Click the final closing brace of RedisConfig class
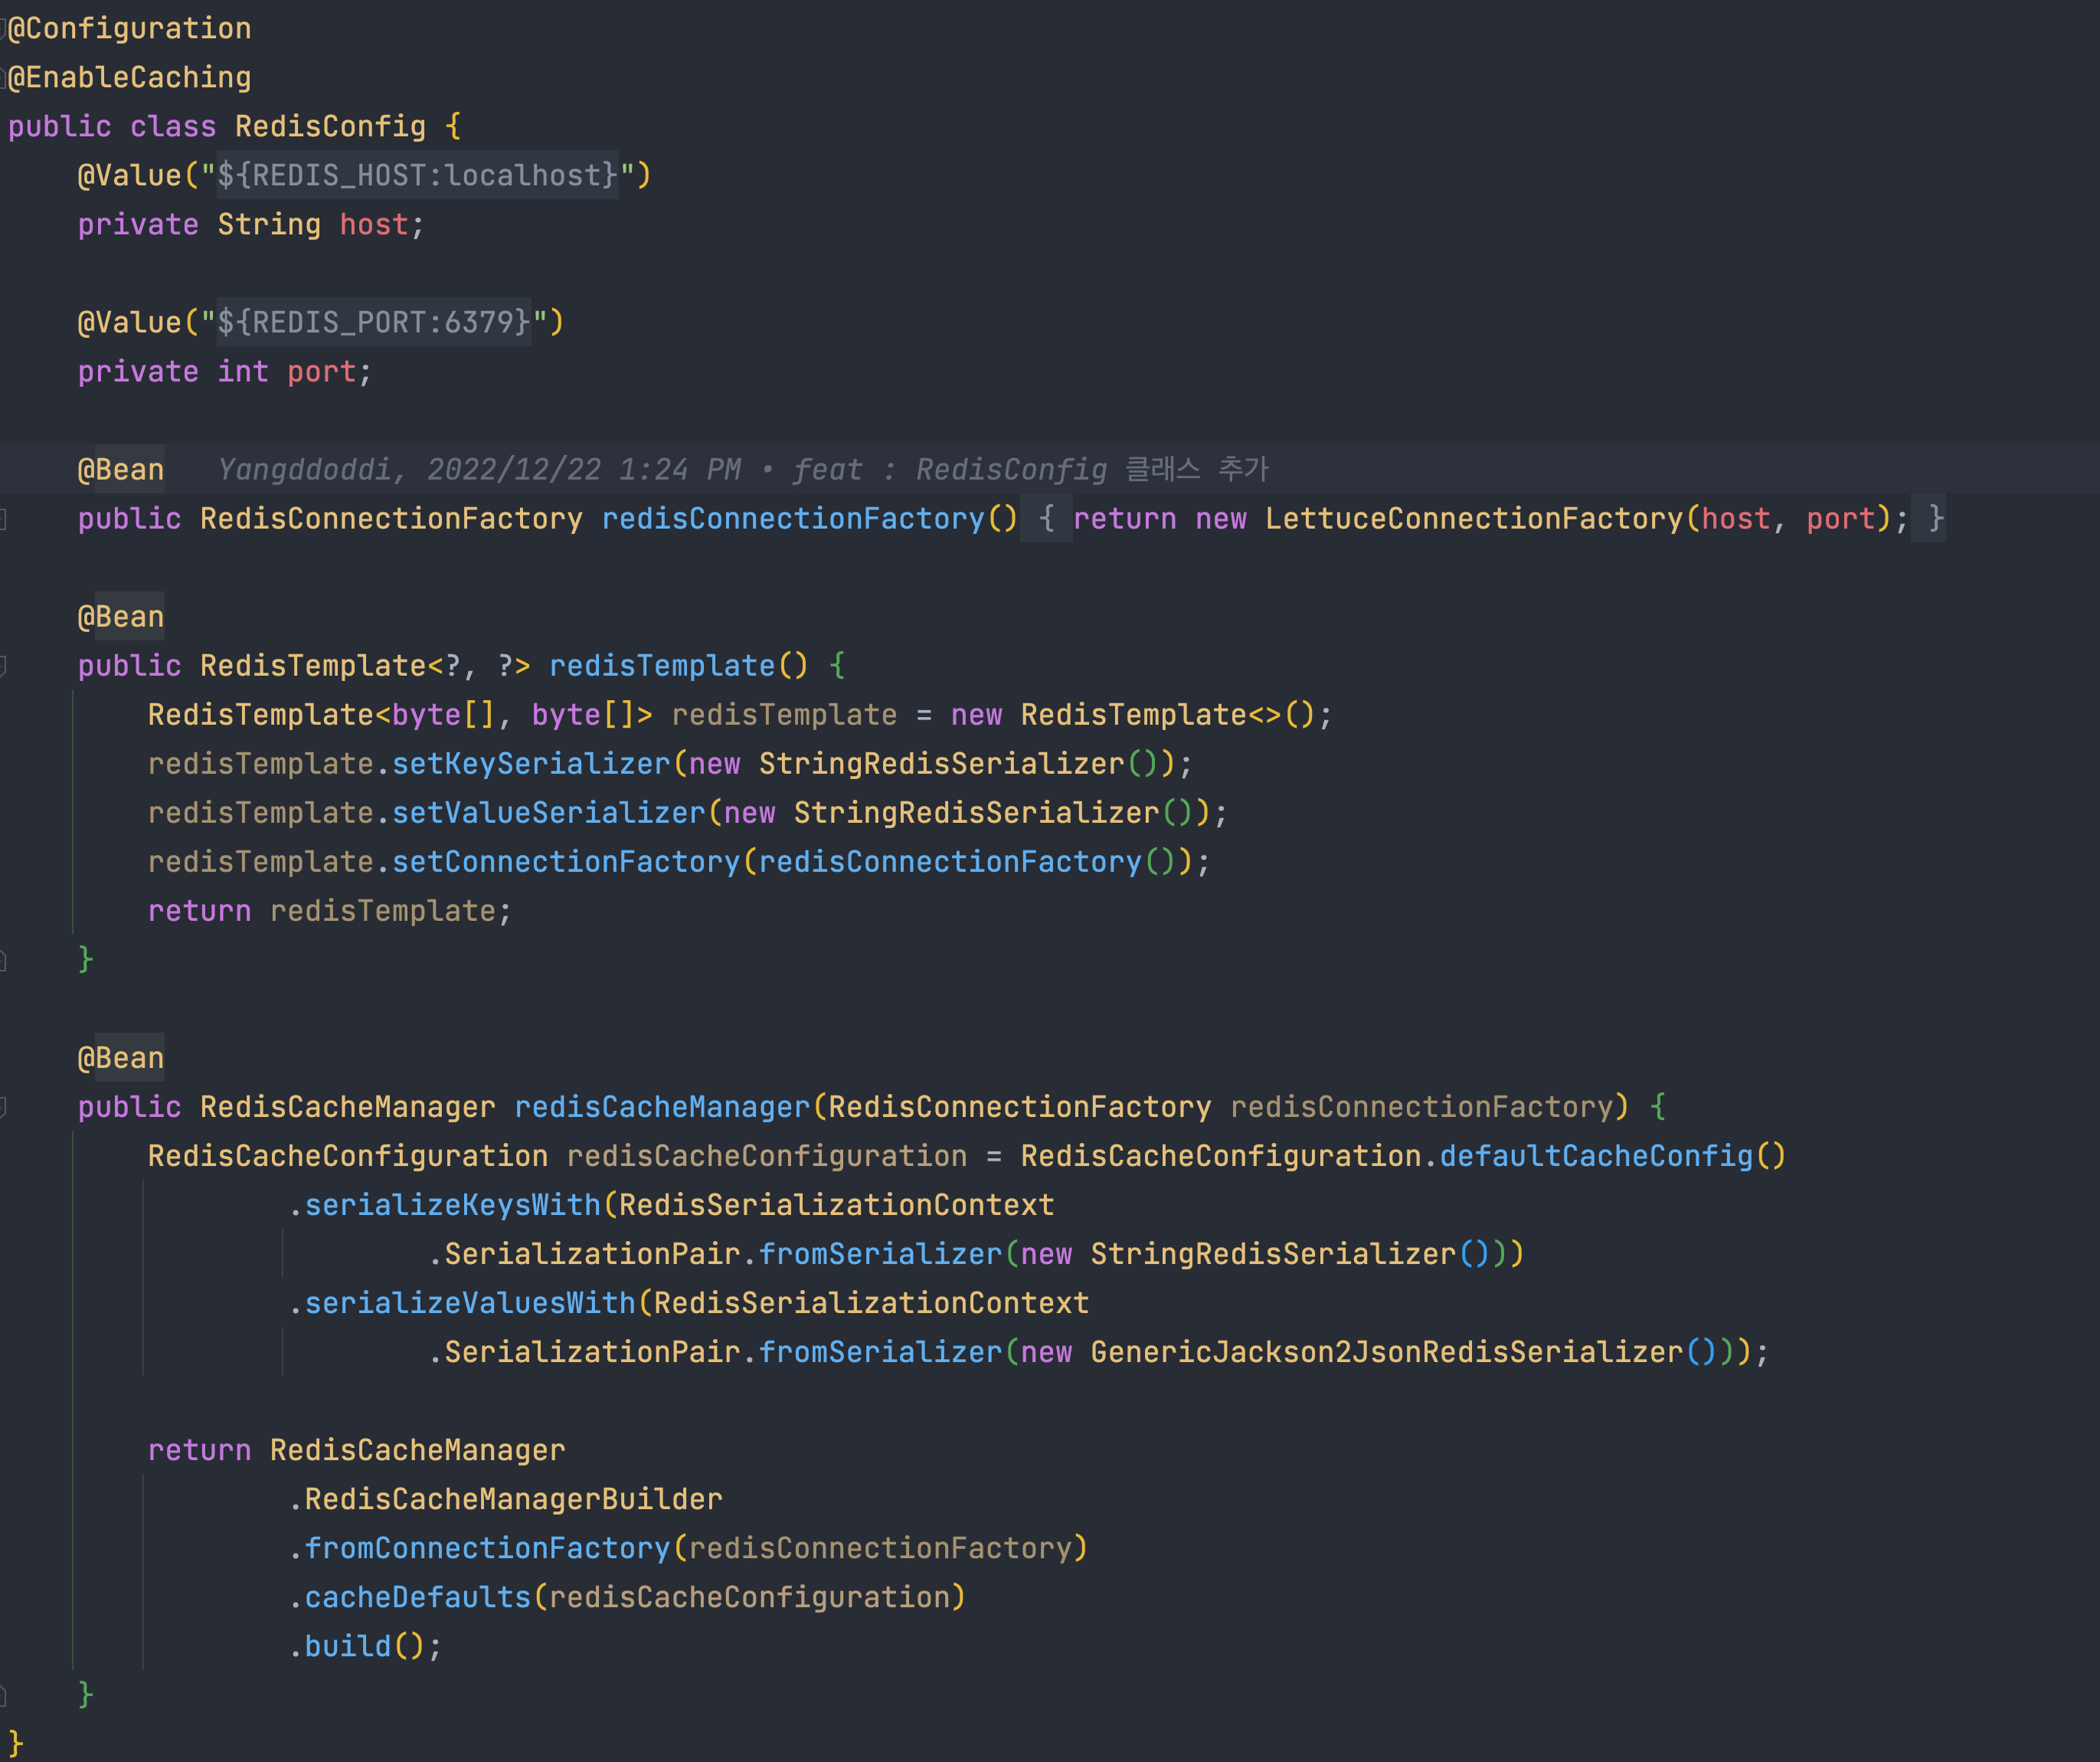Image resolution: width=2100 pixels, height=1762 pixels. (x=15, y=1743)
